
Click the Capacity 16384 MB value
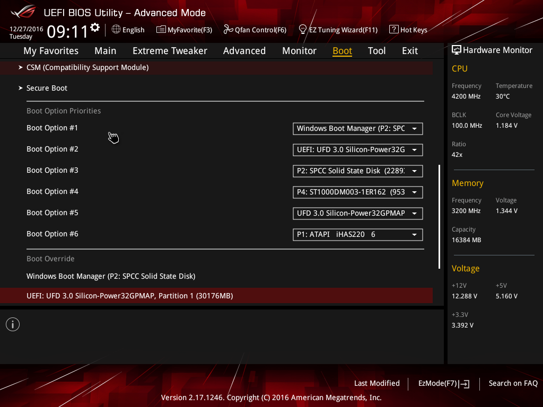coord(467,240)
